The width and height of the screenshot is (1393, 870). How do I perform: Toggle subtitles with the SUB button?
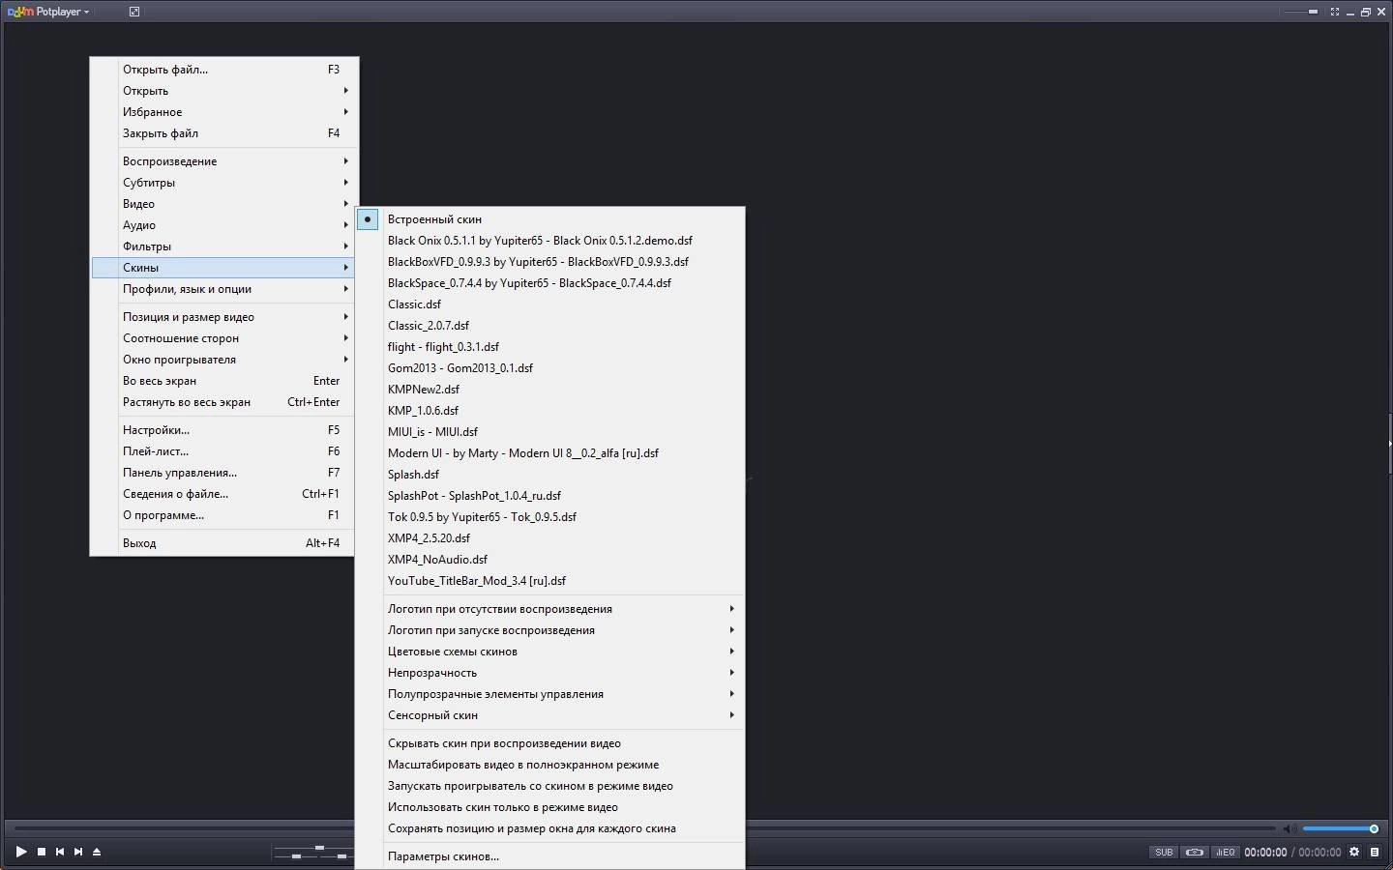(x=1164, y=853)
